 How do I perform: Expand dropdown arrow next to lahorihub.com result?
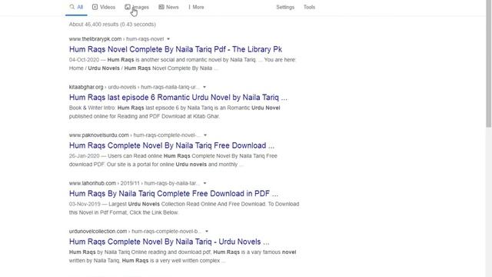(205, 183)
